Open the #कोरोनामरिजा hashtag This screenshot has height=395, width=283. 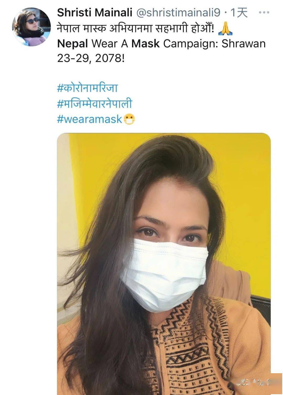pos(87,88)
